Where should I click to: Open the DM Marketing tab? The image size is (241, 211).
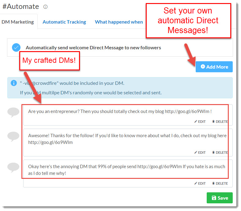pyautogui.click(x=18, y=22)
